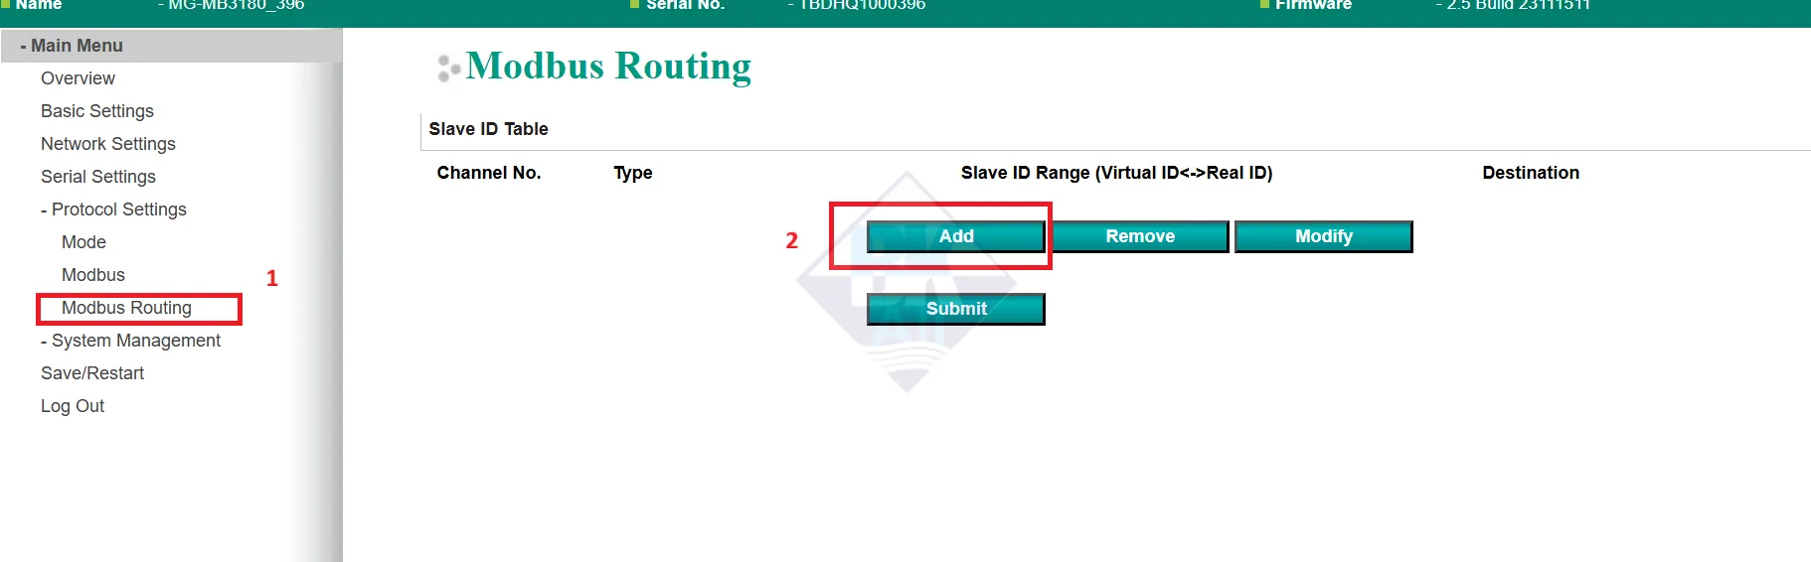This screenshot has height=562, width=1811.
Task: Submit the Slave ID table
Action: tap(956, 309)
